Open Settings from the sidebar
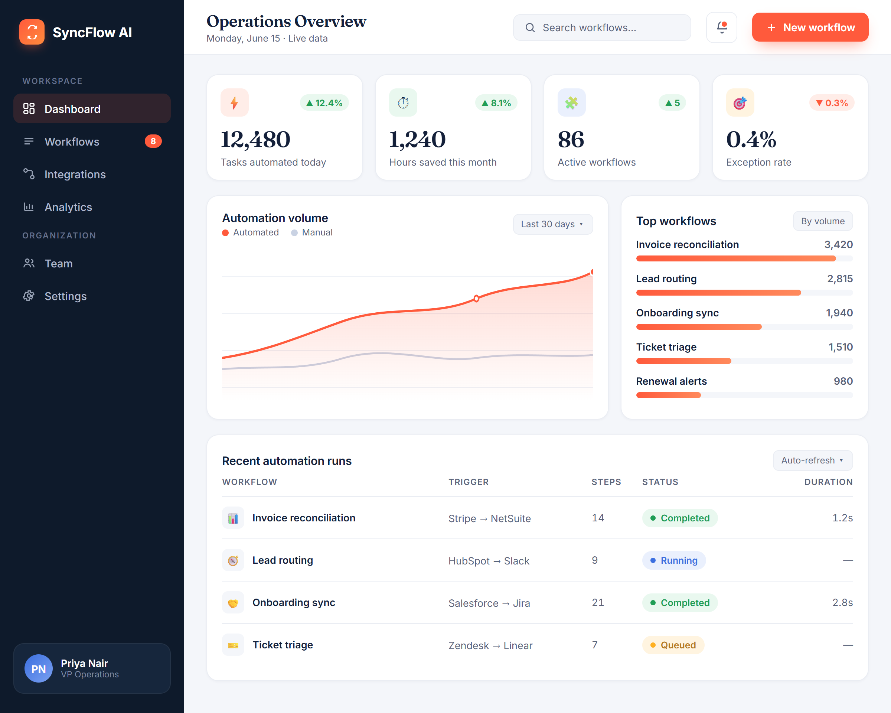The image size is (891, 713). pyautogui.click(x=92, y=296)
